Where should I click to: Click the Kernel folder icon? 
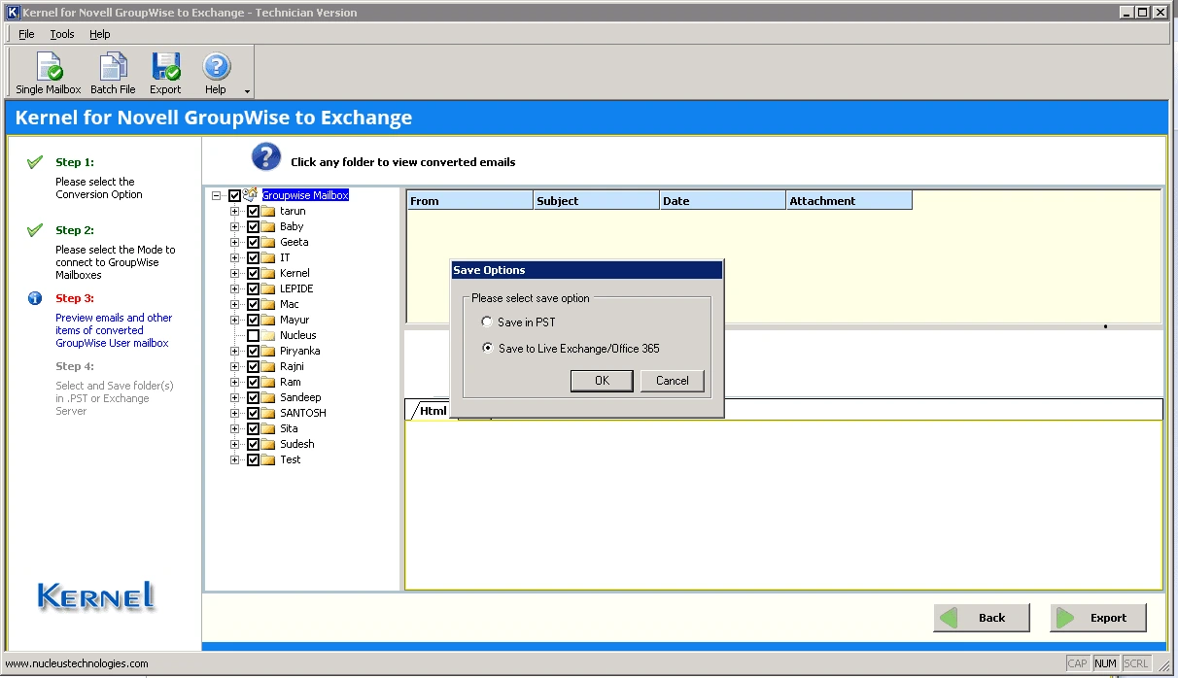268,273
